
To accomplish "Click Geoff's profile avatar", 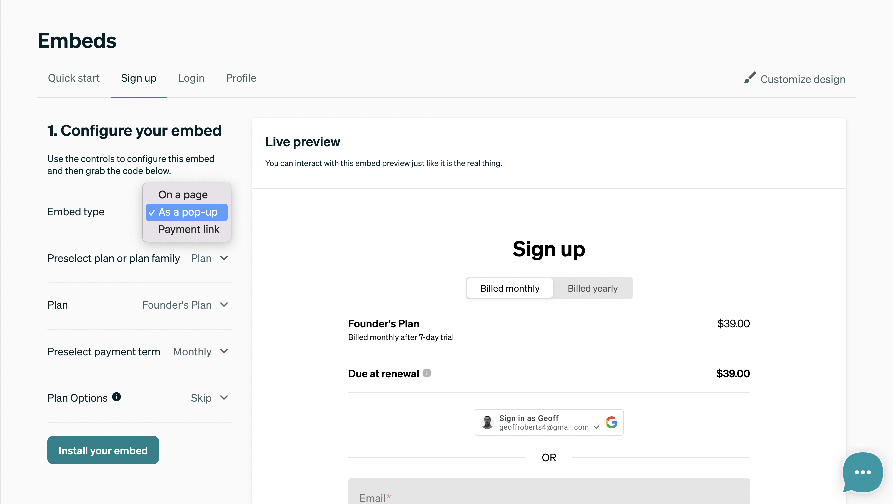I will coord(487,422).
